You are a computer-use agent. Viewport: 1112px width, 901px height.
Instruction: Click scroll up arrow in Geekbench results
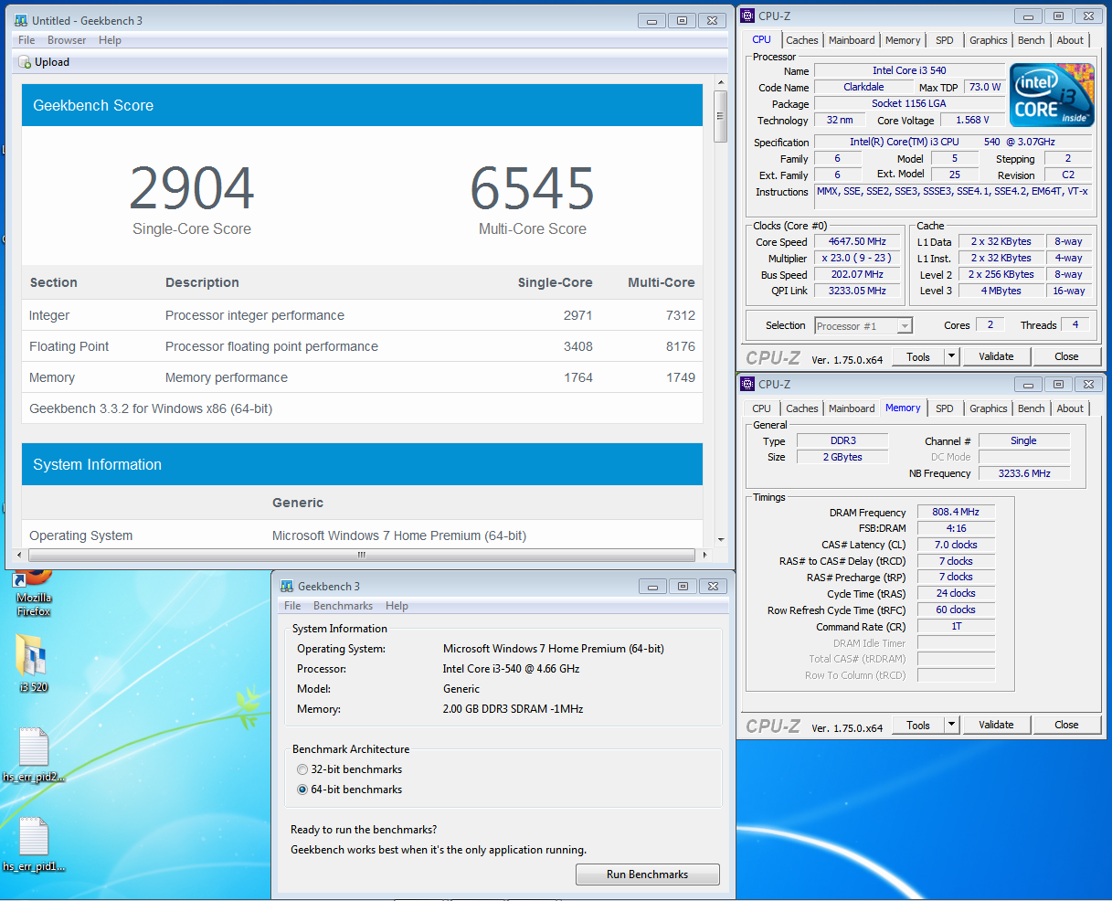coord(720,84)
